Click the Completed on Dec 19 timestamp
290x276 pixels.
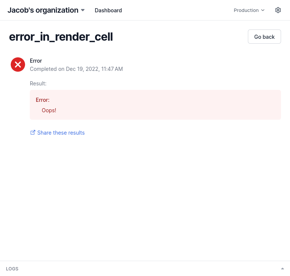click(76, 69)
